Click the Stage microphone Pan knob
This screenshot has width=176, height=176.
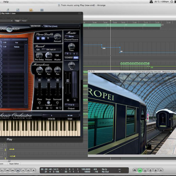tap(49, 70)
